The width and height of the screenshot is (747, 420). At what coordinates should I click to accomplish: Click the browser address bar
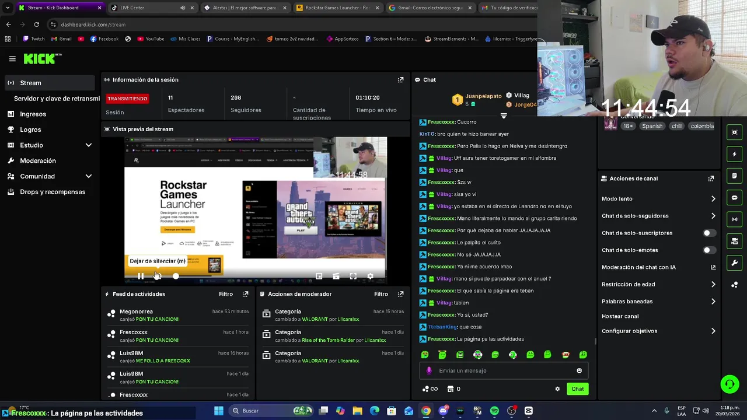pyautogui.click(x=292, y=24)
